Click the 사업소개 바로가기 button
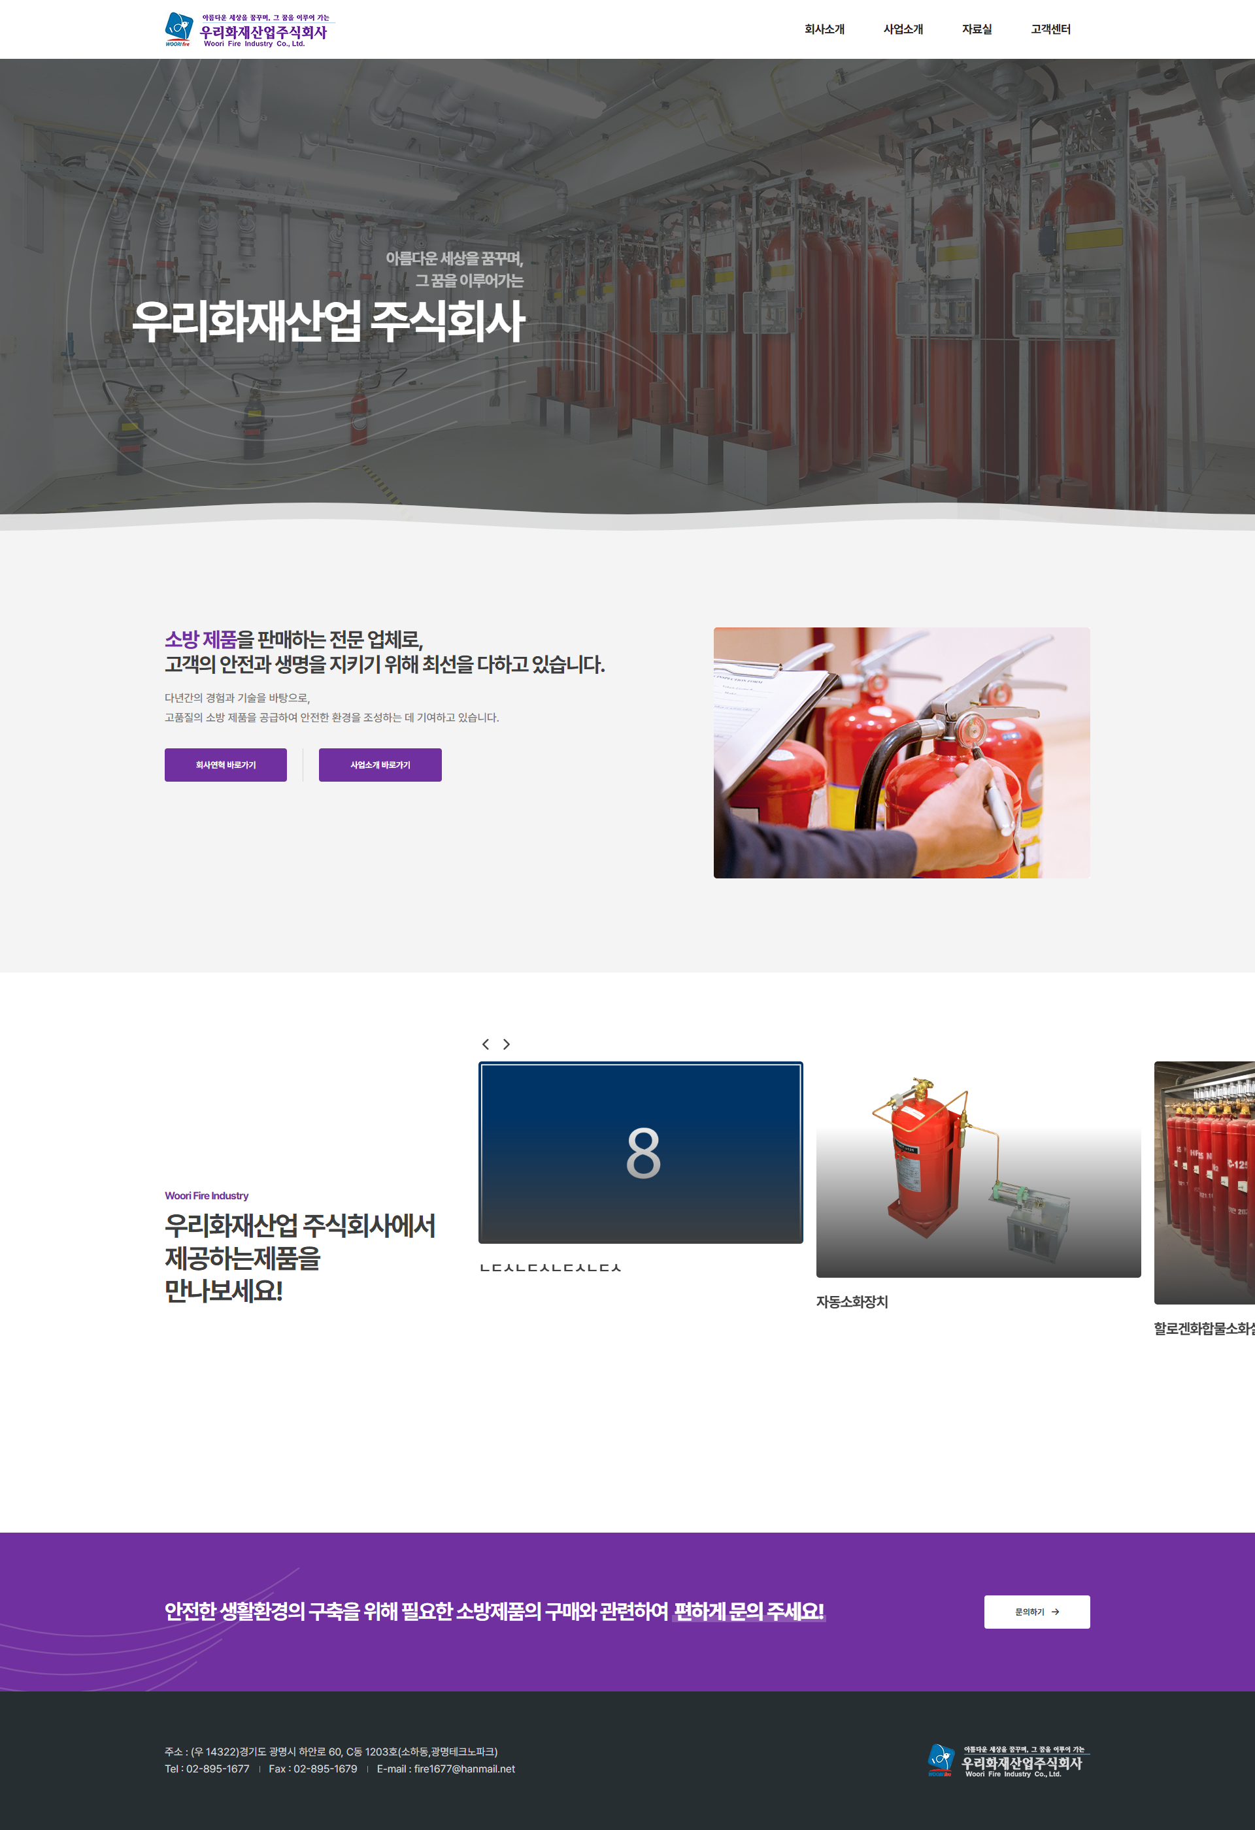Screen dimensions: 1255x1830 point(380,765)
